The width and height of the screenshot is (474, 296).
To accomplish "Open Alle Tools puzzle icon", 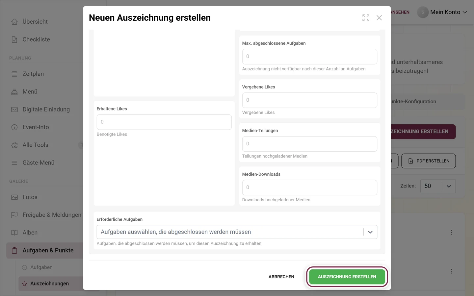I will click(x=14, y=145).
